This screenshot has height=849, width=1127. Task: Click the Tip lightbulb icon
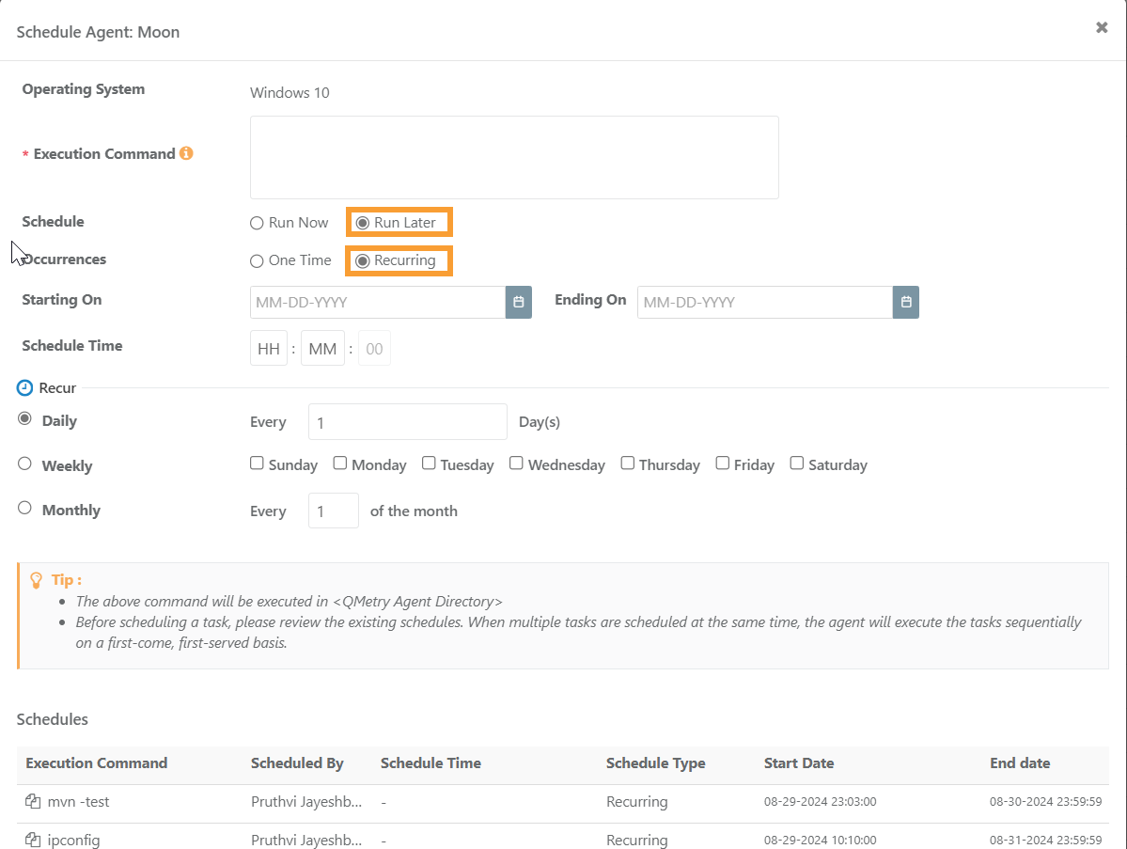click(x=36, y=578)
